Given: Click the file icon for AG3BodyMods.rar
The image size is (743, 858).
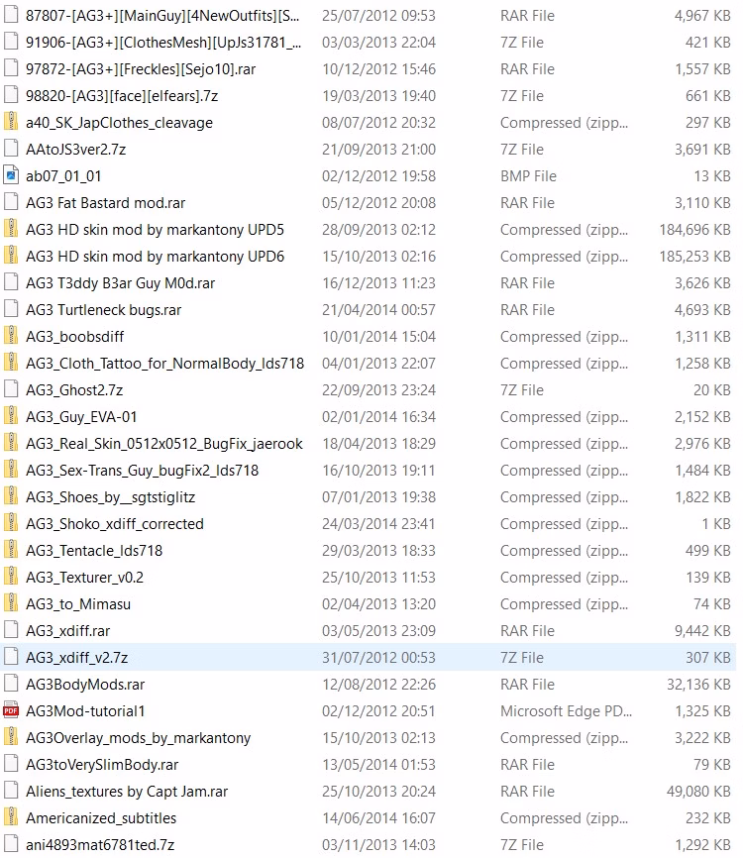Looking at the screenshot, I should click(x=12, y=685).
